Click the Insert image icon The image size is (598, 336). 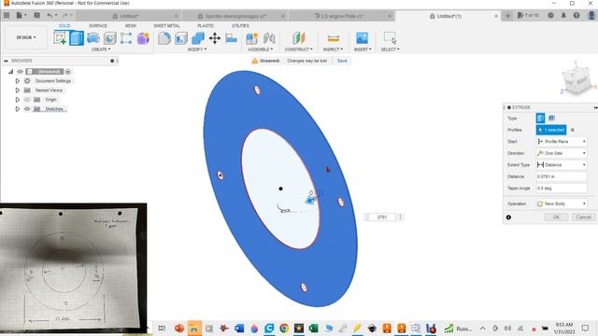362,38
